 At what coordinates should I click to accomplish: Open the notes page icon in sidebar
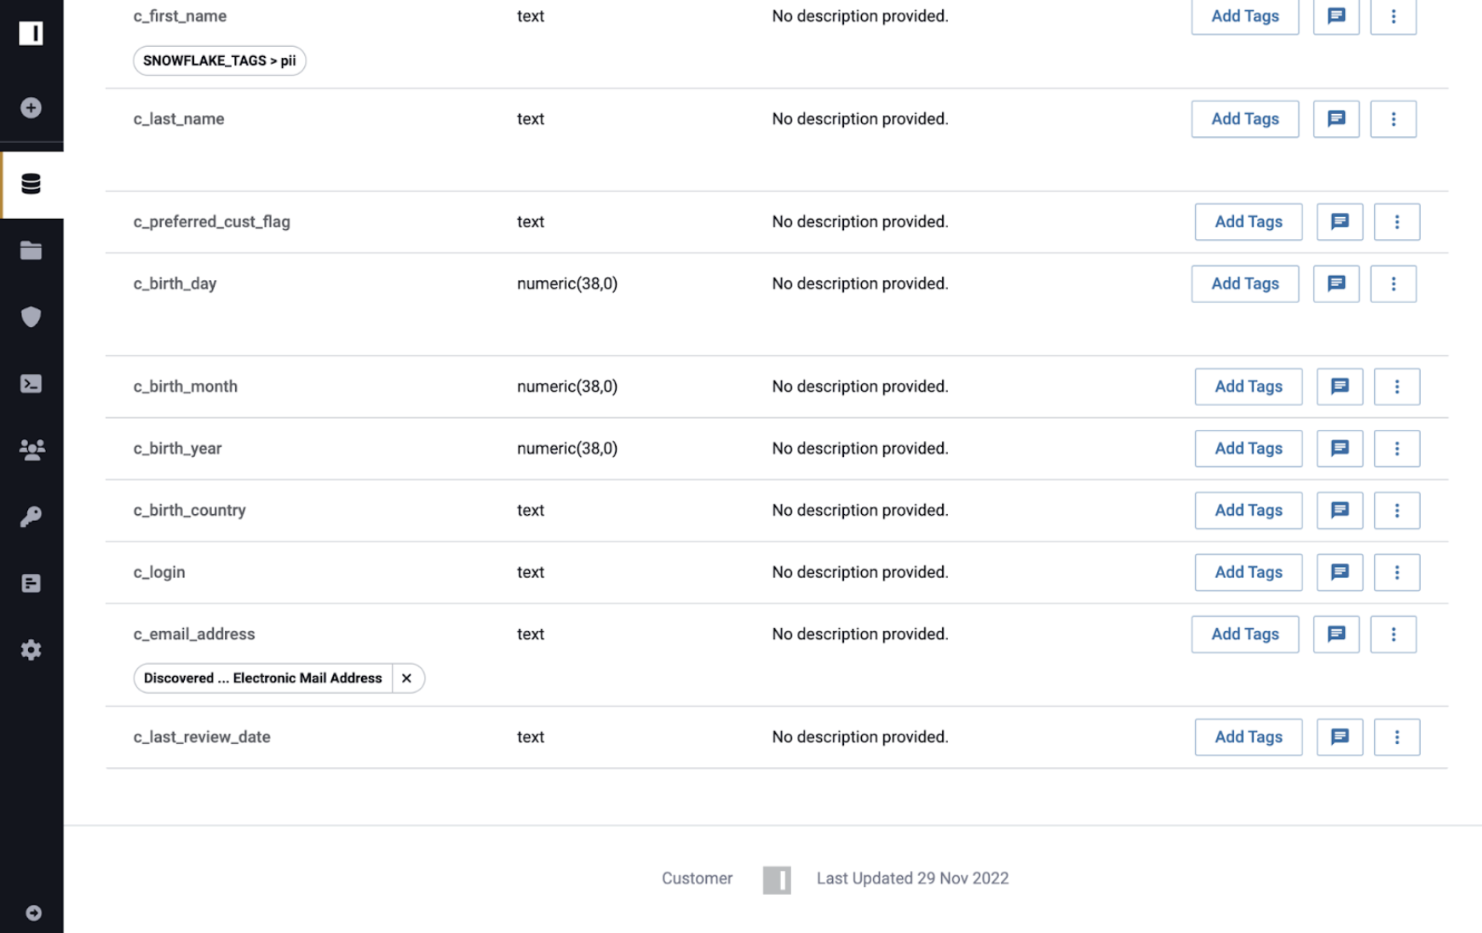32,583
